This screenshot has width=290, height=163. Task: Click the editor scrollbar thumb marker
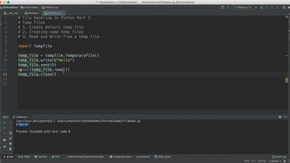tap(287, 80)
